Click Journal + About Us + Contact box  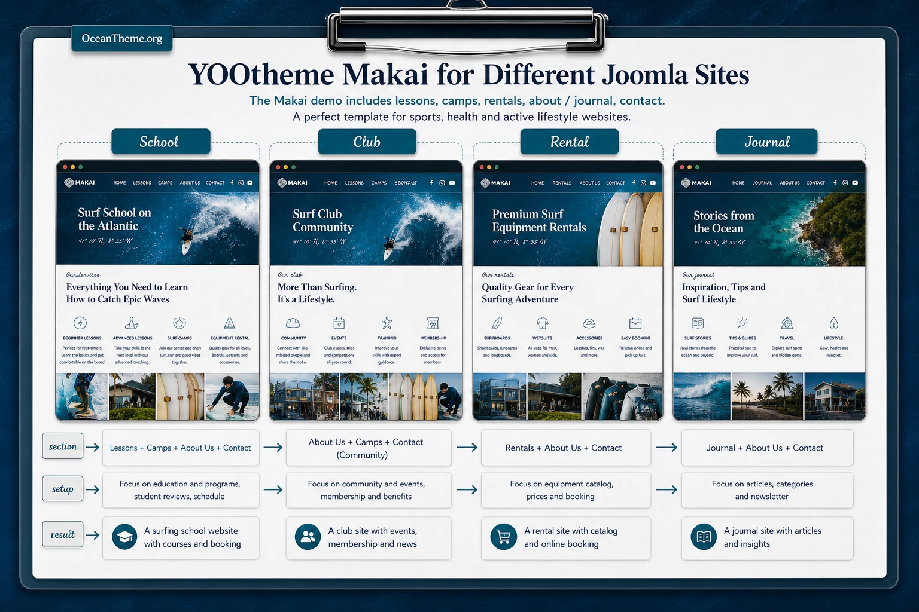click(767, 448)
